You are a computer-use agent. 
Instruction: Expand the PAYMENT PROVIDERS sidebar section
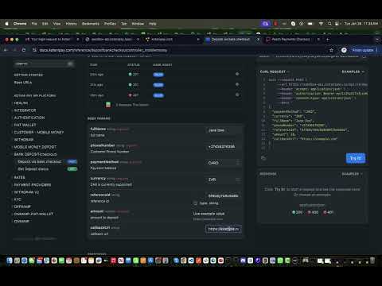(x=33, y=185)
